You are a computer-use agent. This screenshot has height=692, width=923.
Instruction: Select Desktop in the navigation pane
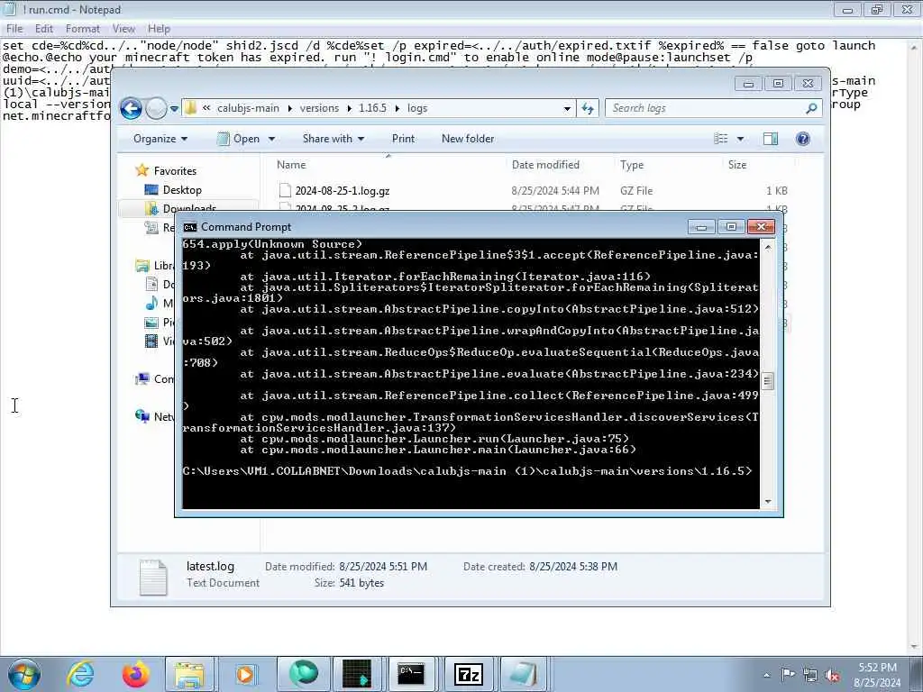coord(182,190)
